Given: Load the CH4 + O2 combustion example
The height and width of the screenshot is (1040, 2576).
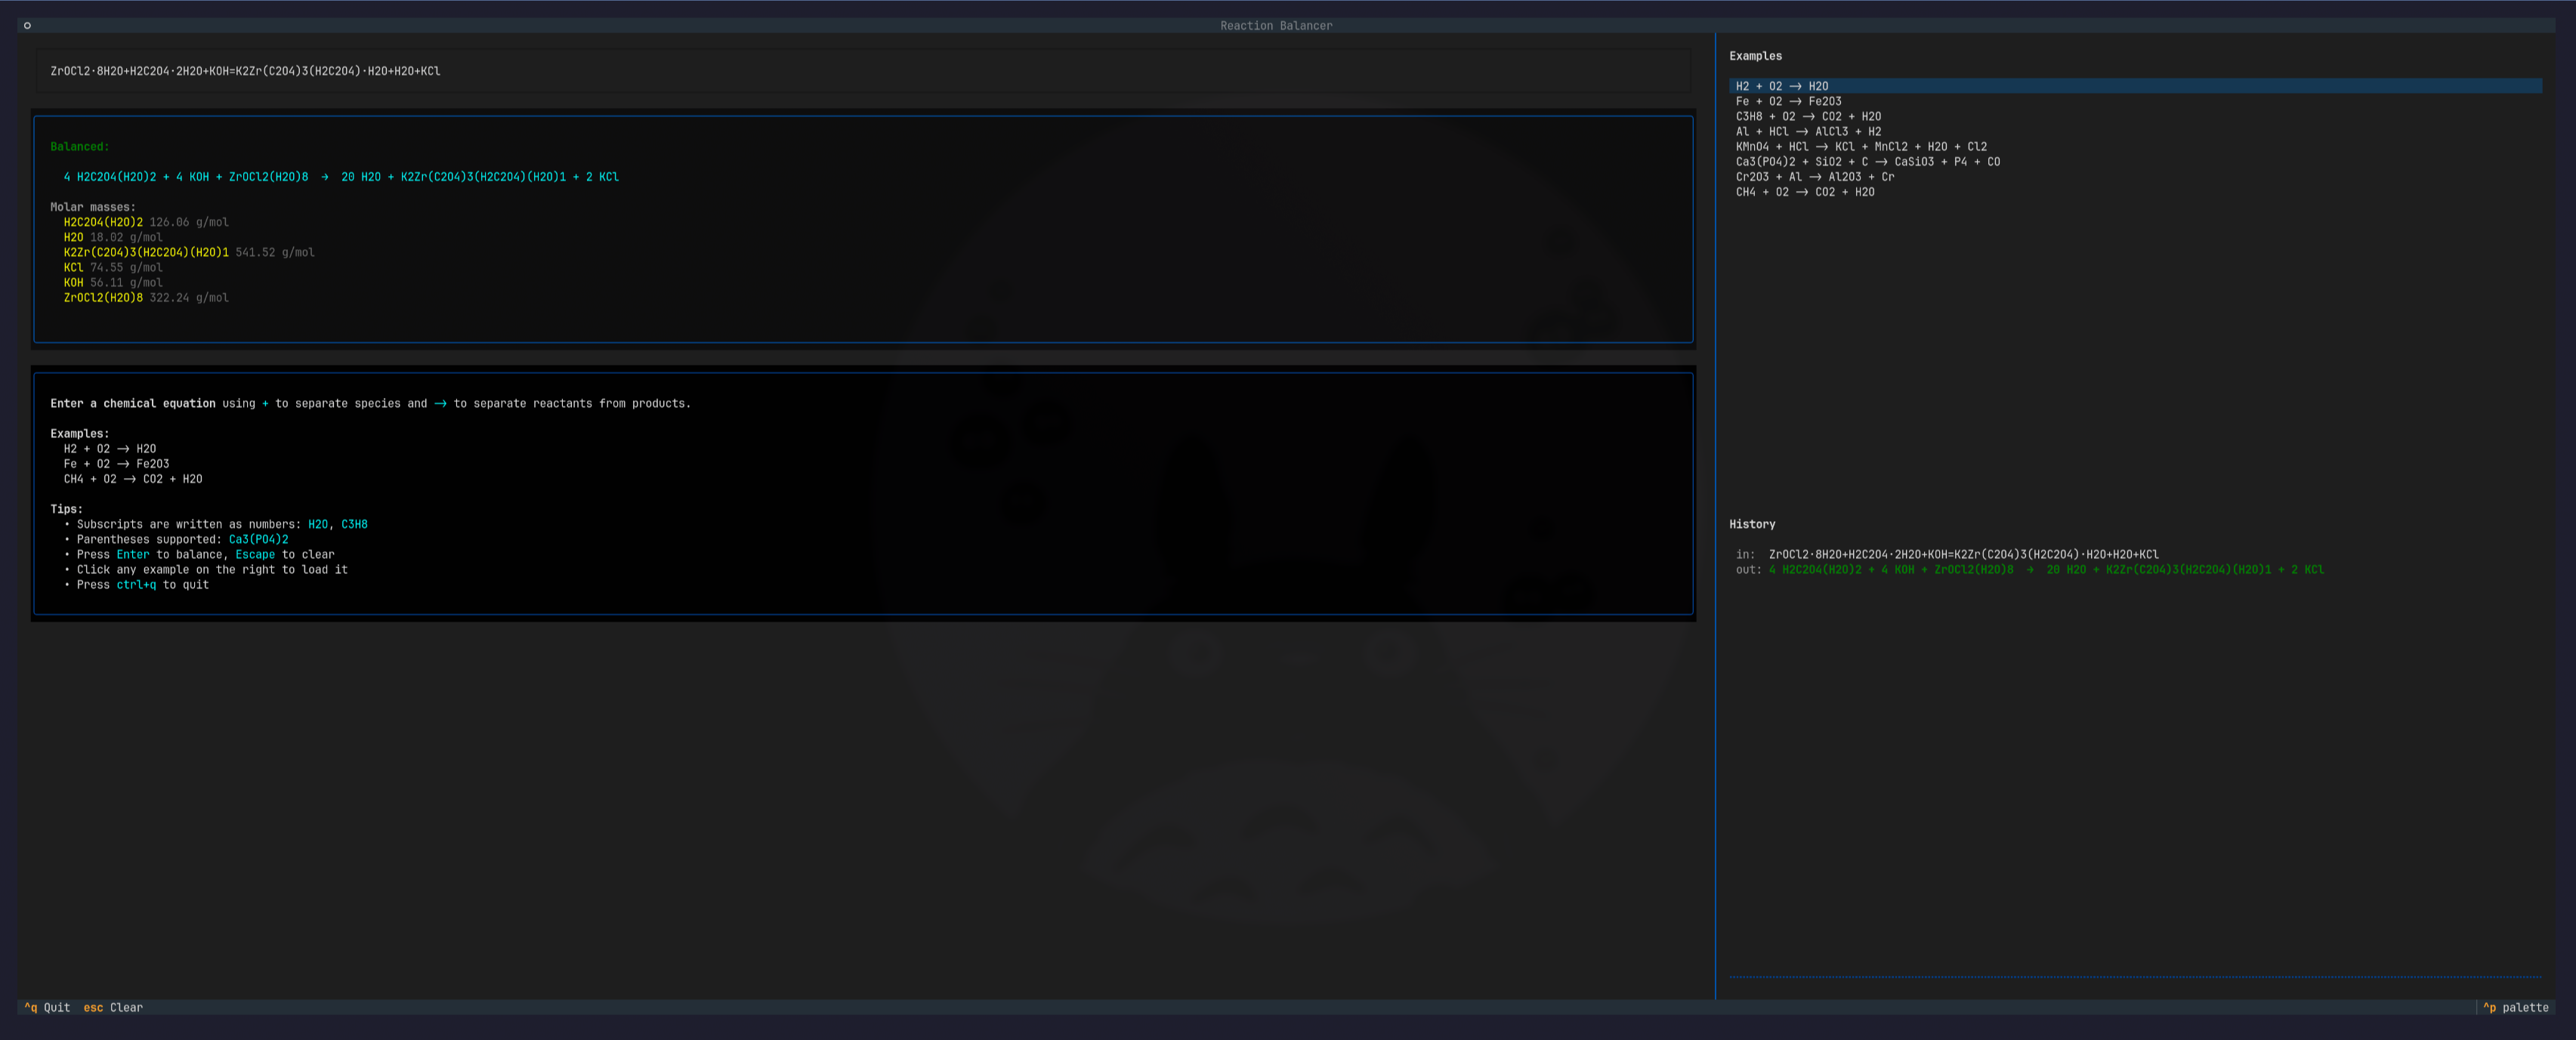Looking at the screenshot, I should tap(1804, 192).
